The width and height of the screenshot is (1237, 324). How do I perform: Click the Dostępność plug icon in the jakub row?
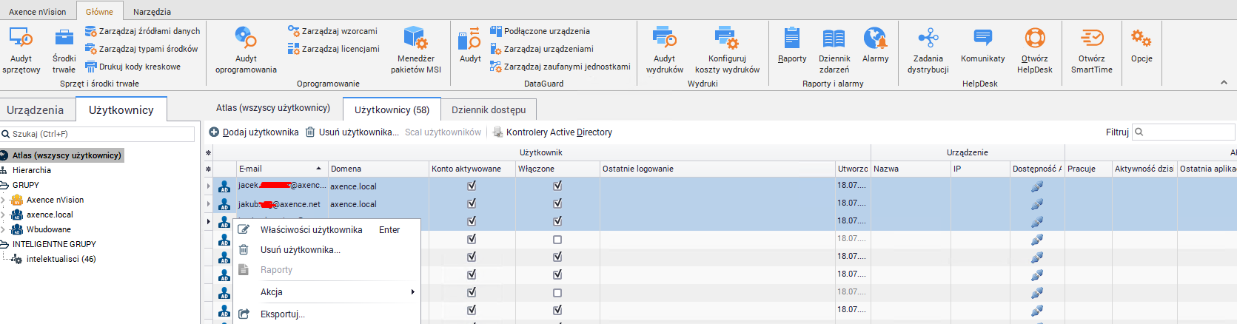click(x=1037, y=204)
